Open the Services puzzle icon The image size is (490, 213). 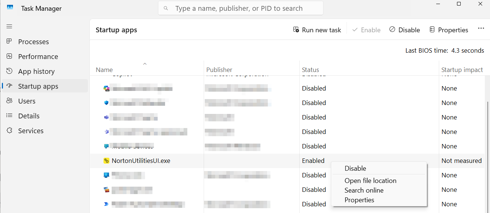9,131
